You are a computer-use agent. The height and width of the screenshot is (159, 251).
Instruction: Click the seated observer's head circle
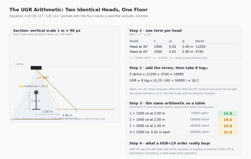click(x=36, y=92)
